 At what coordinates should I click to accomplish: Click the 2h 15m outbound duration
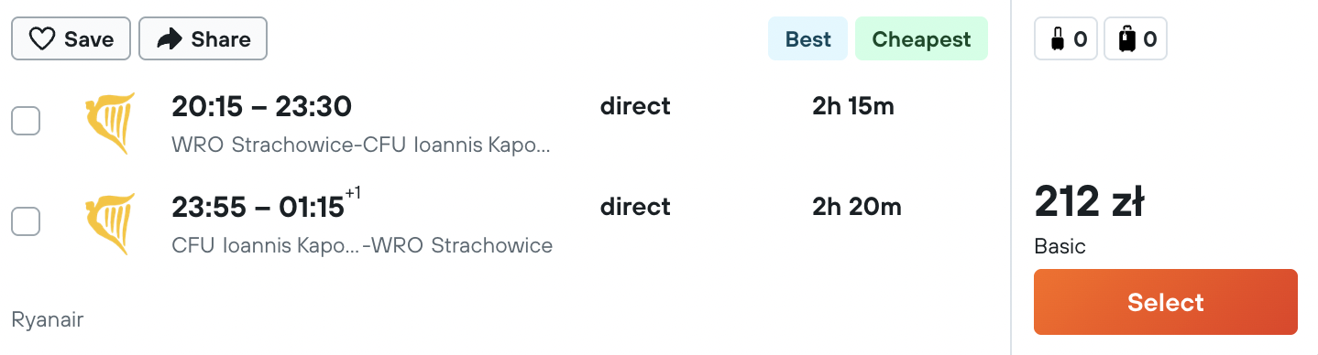(853, 107)
